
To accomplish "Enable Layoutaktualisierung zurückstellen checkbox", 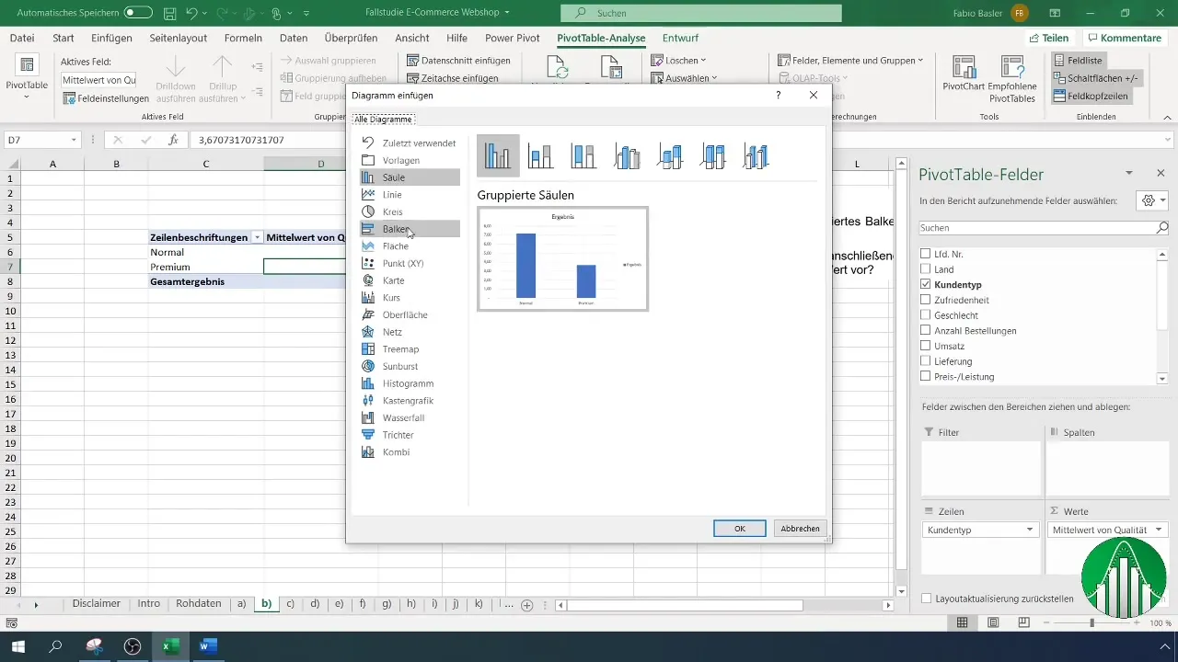I will [926, 599].
